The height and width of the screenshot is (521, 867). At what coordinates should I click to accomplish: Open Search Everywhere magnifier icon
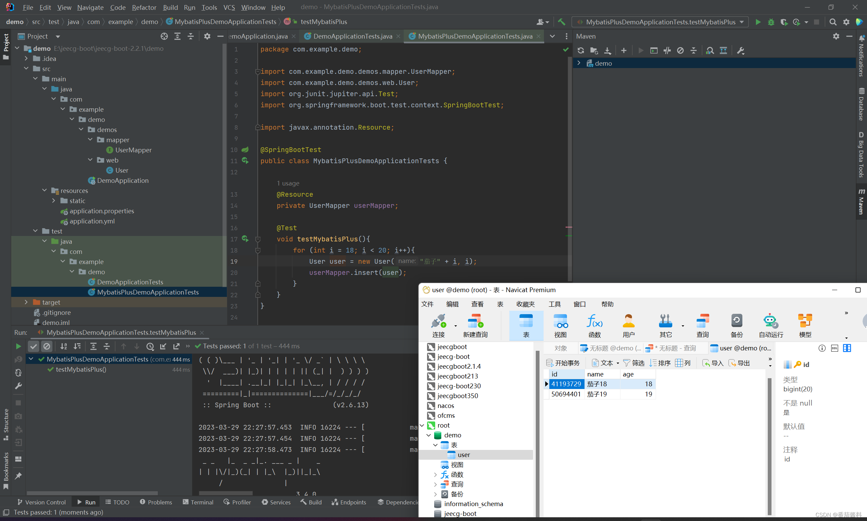click(x=833, y=22)
